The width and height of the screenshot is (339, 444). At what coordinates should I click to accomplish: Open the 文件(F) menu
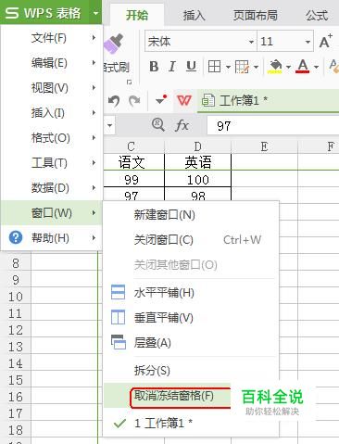51,38
